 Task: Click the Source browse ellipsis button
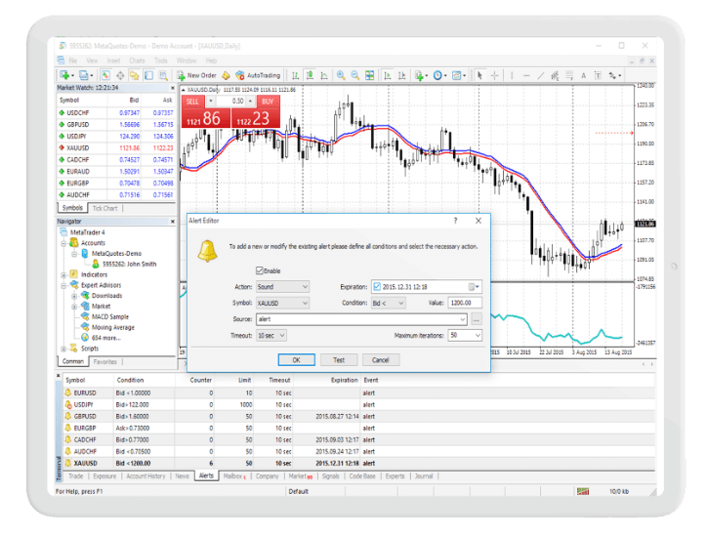point(477,319)
